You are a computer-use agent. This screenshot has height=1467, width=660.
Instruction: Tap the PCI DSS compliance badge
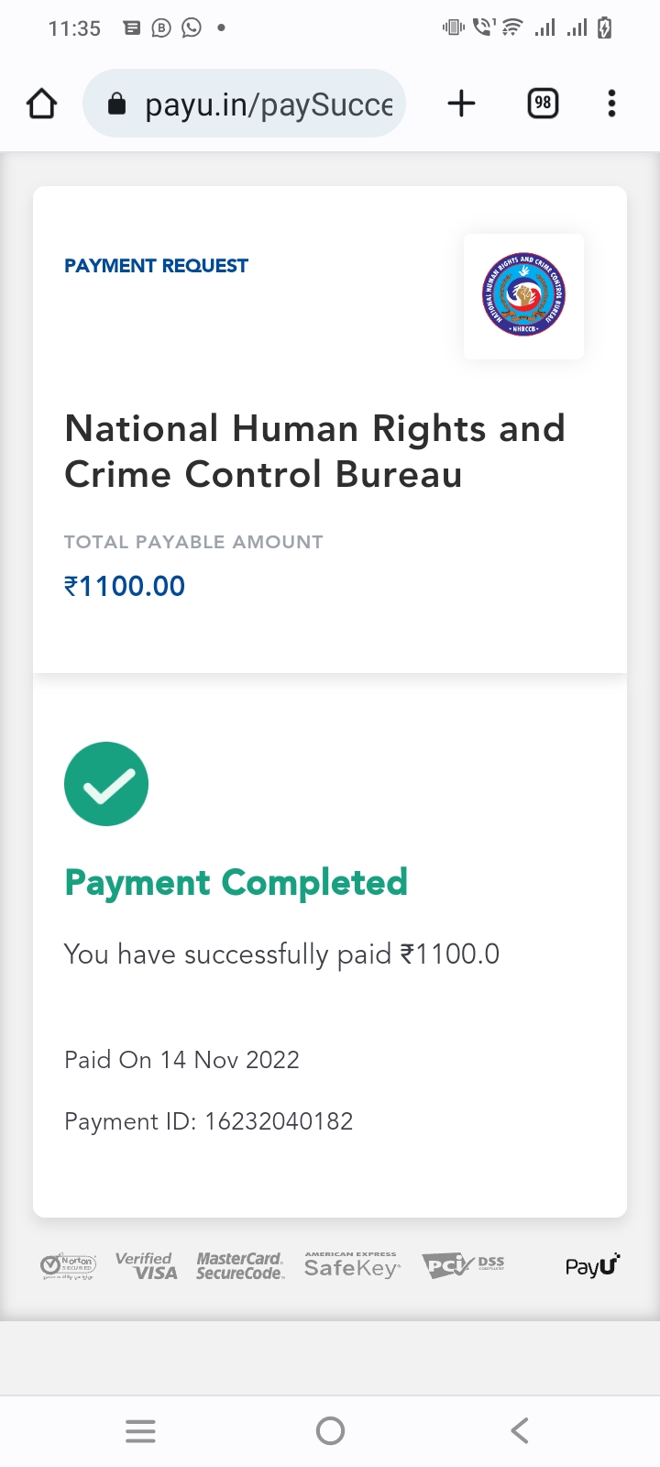click(463, 1266)
